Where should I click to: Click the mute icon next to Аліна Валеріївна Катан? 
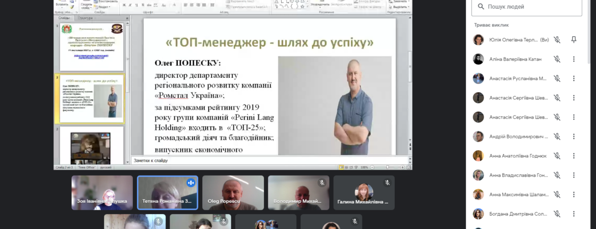coord(557,59)
